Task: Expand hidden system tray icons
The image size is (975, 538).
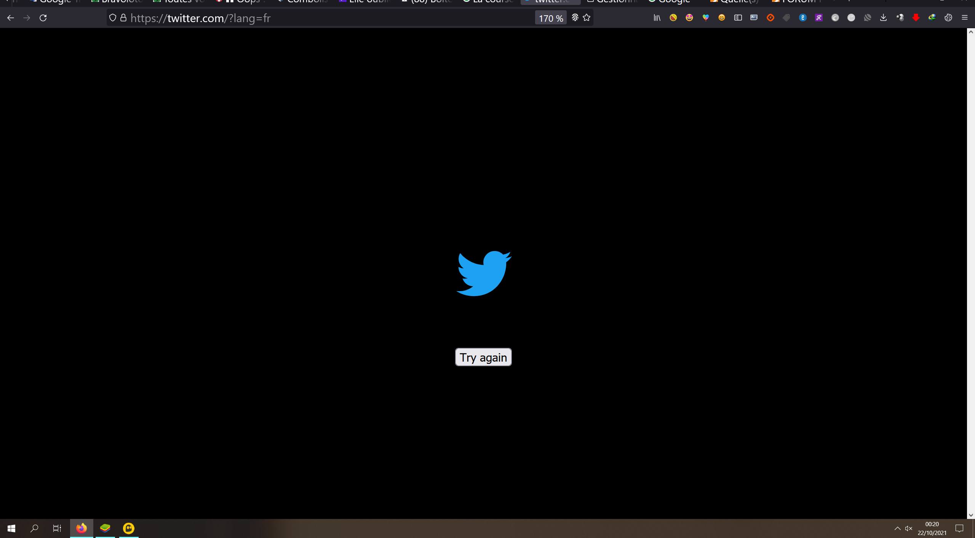Action: [897, 528]
